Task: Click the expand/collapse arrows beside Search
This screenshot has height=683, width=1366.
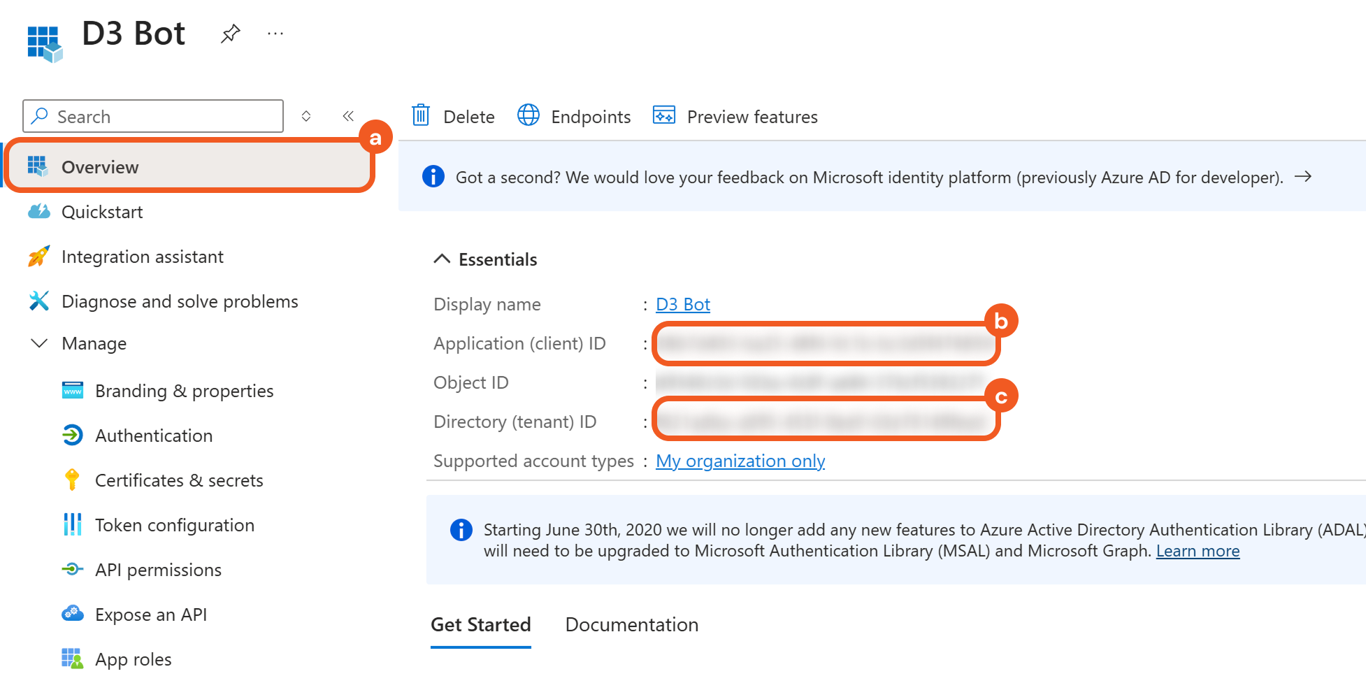Action: (306, 116)
